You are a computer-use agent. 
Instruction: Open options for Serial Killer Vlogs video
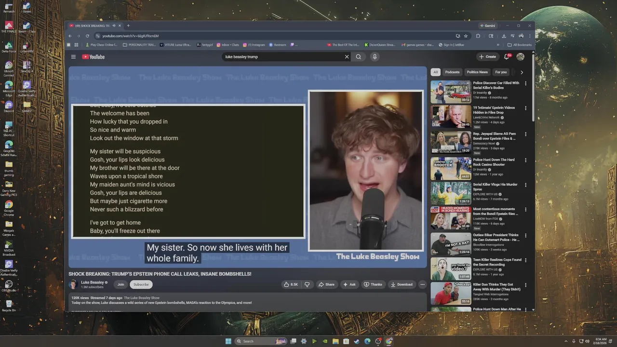(525, 185)
